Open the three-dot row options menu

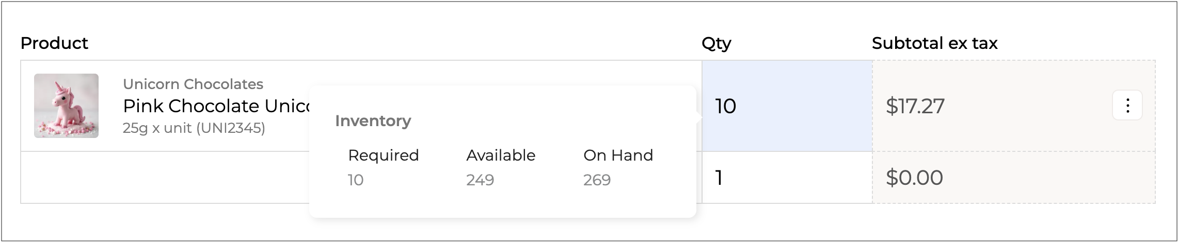pos(1127,106)
